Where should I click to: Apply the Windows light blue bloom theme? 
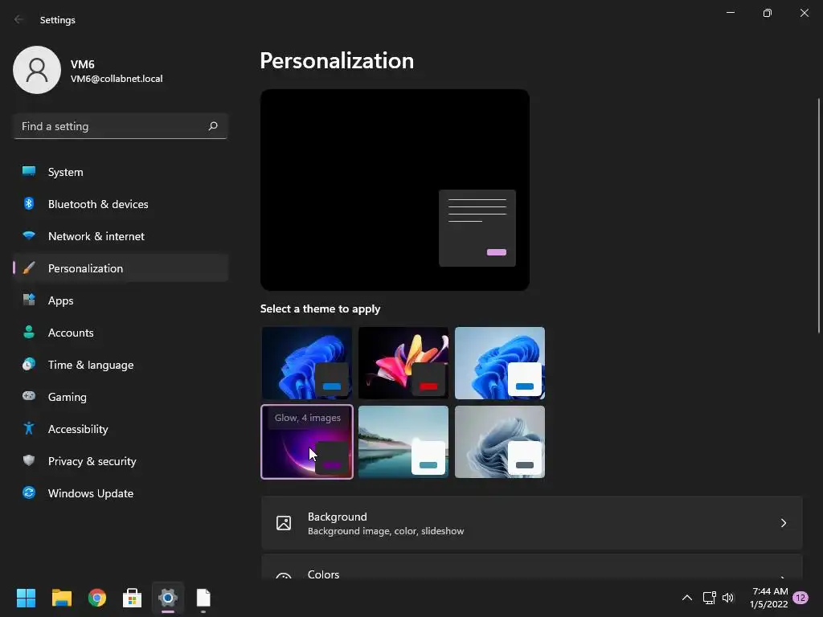[x=500, y=362]
